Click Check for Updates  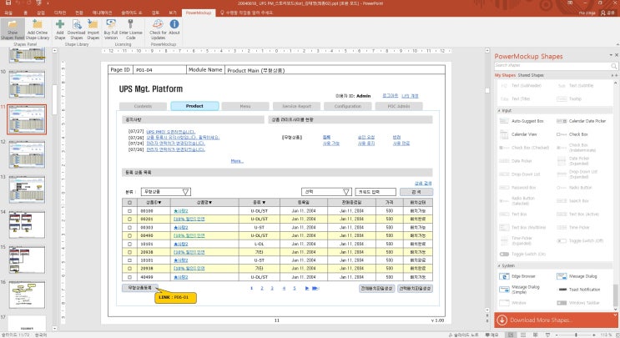pos(159,30)
